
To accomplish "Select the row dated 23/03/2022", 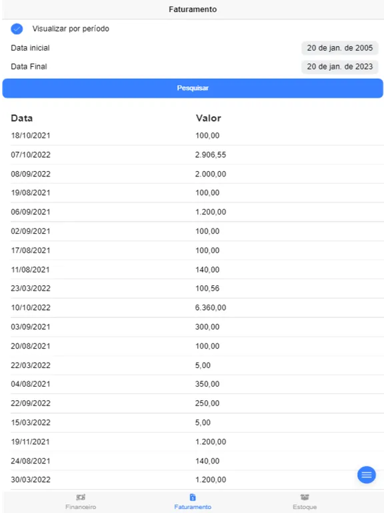I will [x=197, y=289].
